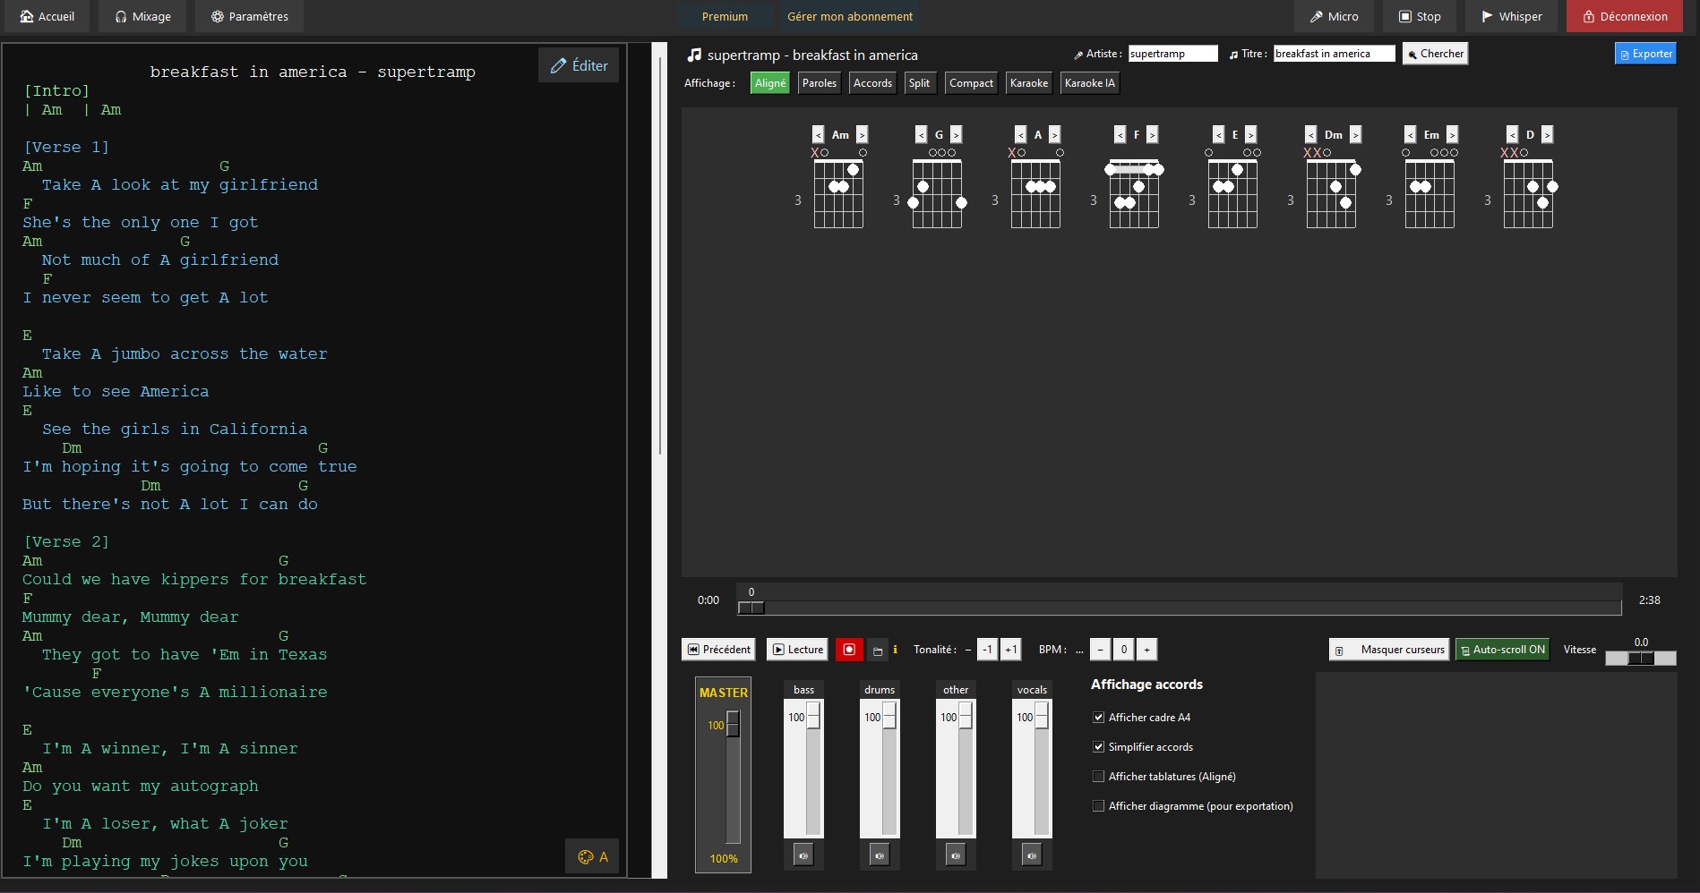The width and height of the screenshot is (1700, 893).
Task: Uncheck Afficher cadre A4
Action: [1098, 718]
